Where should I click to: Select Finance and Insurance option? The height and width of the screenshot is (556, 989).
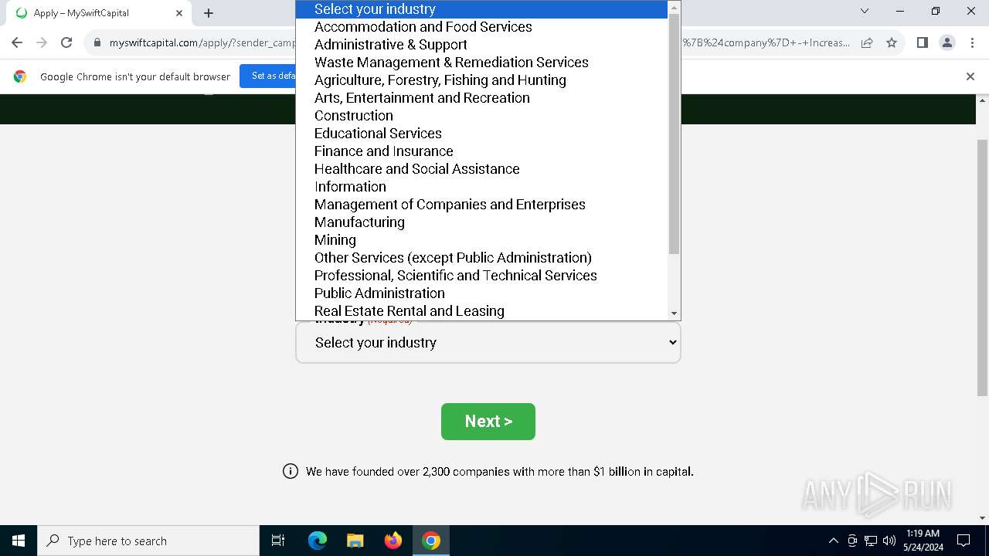[481, 151]
